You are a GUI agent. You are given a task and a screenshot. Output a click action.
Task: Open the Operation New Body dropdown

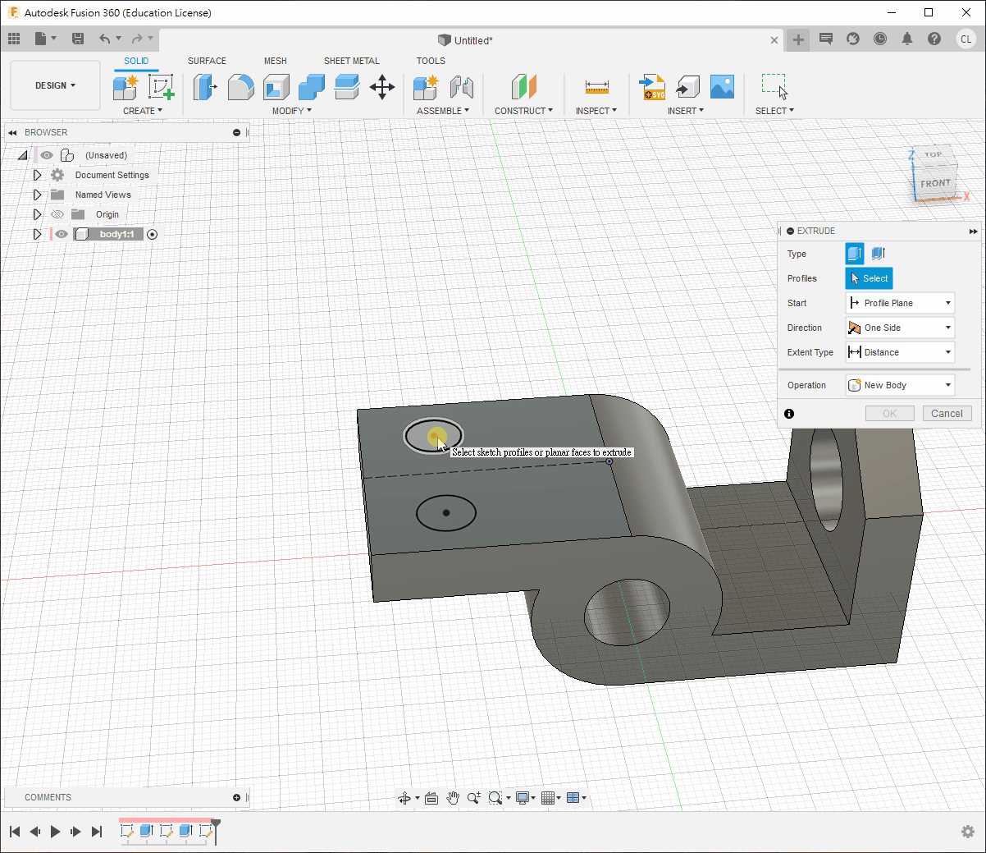click(x=900, y=385)
